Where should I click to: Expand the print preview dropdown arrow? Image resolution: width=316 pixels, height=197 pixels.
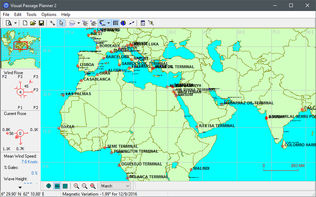[x=15, y=23]
